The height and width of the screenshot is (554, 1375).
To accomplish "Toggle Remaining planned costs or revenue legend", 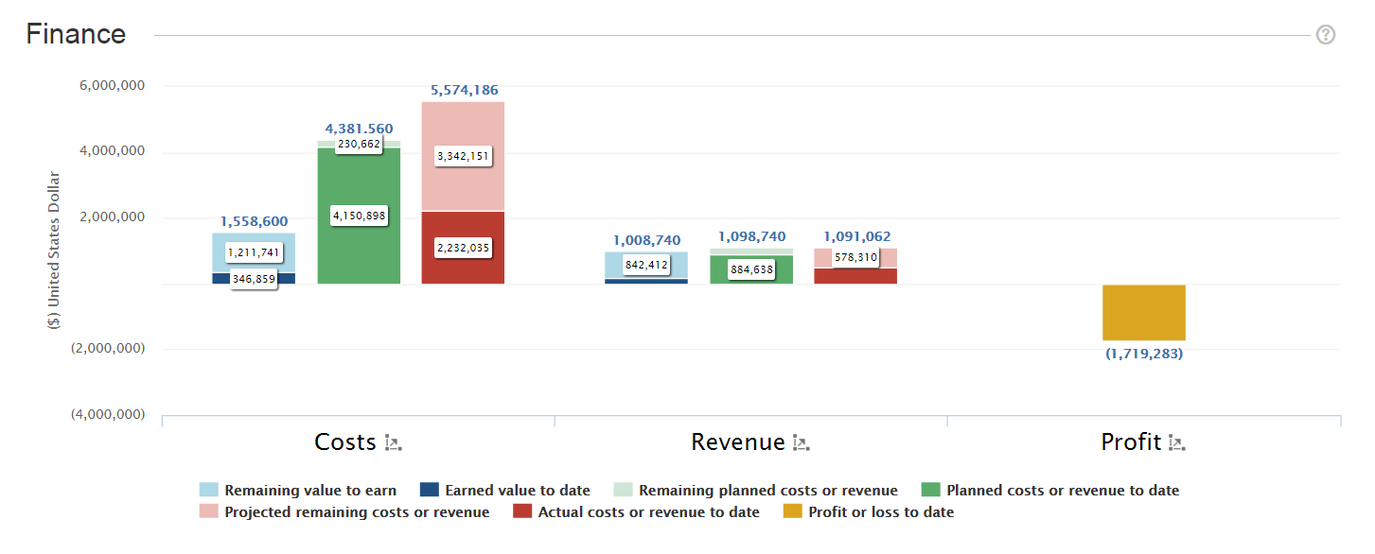I will [767, 490].
